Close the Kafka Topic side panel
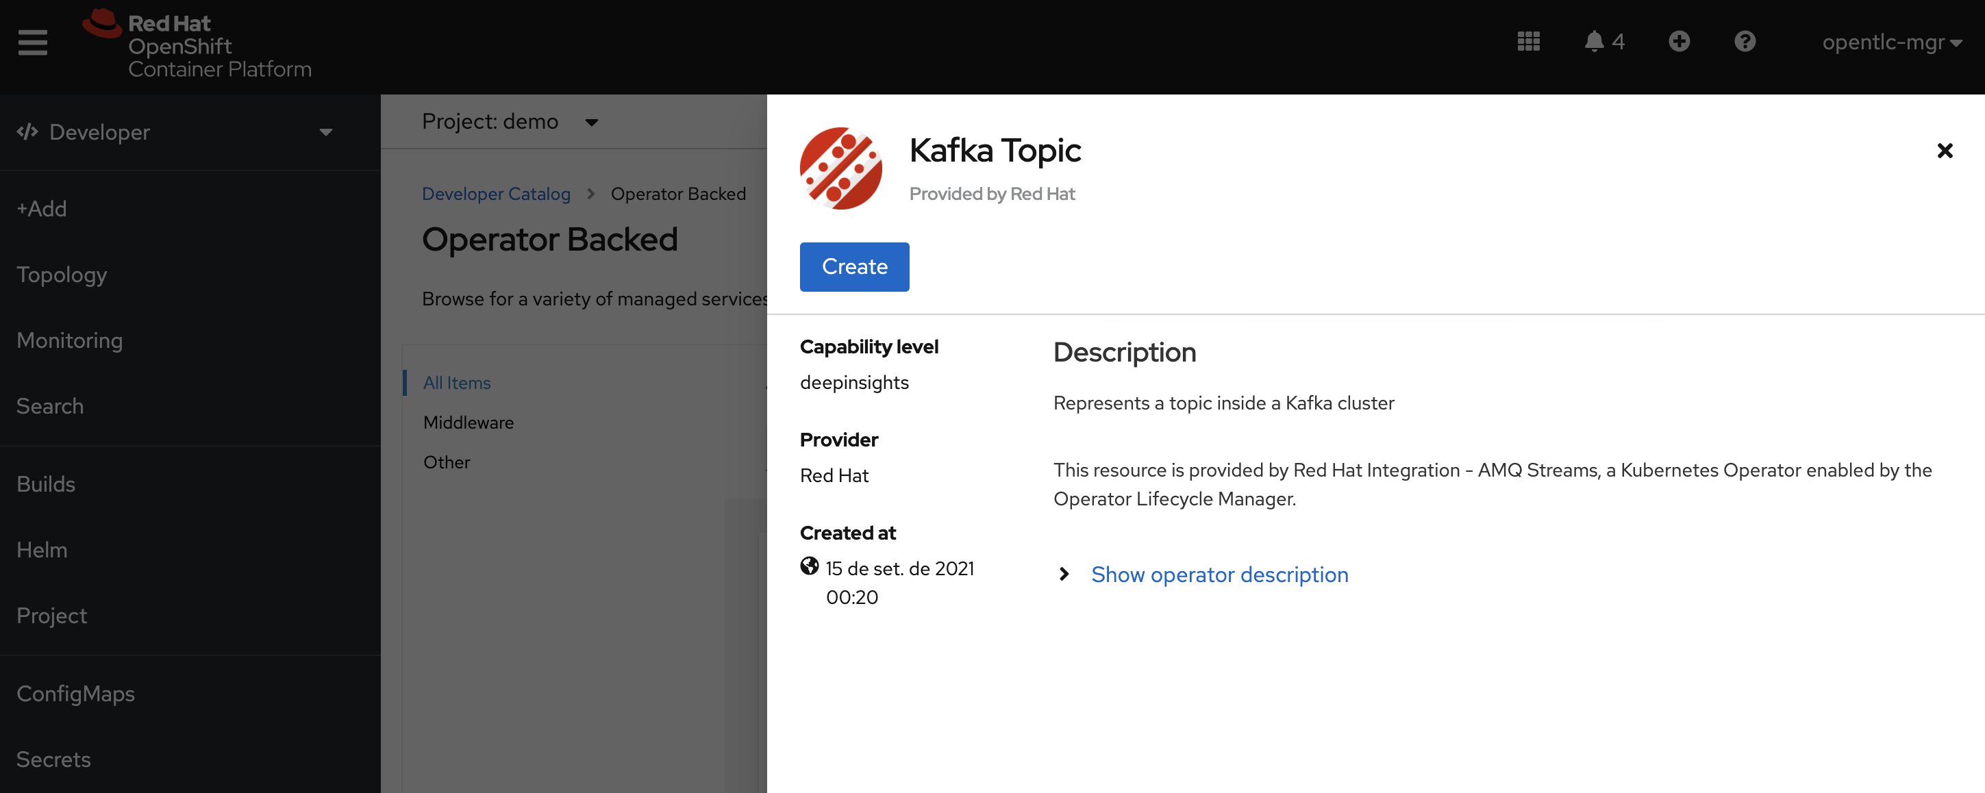 click(x=1944, y=150)
